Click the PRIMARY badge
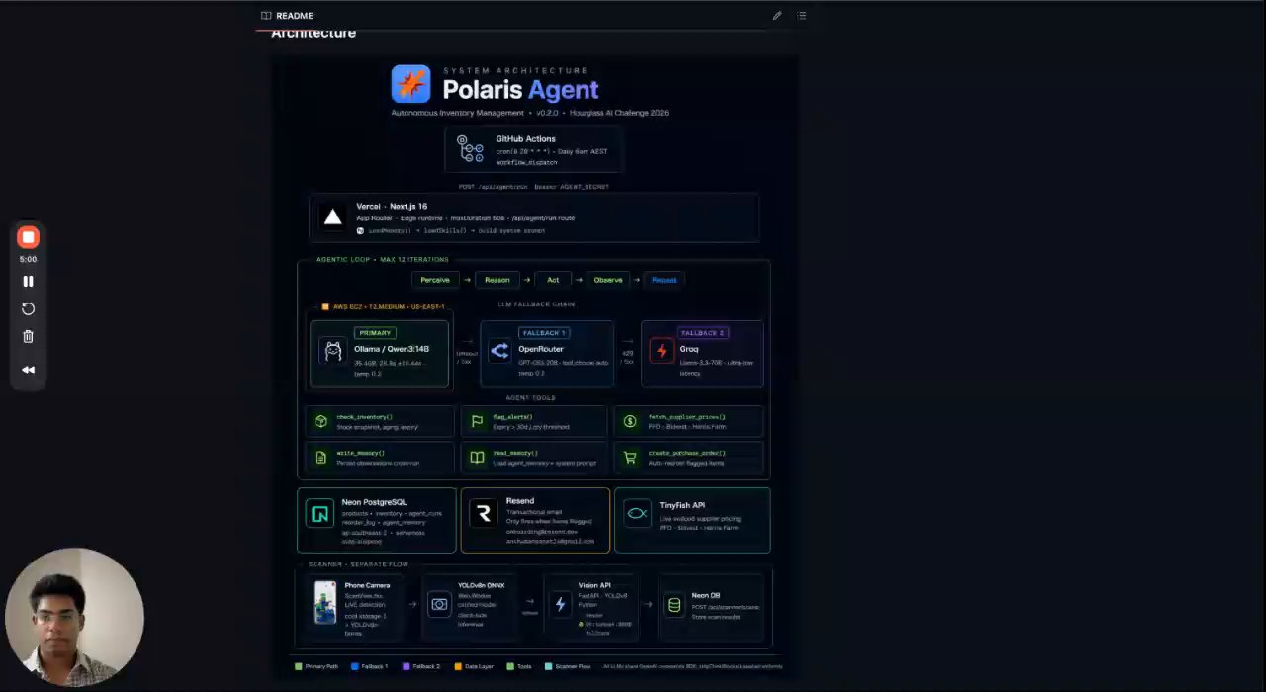 tap(375, 333)
